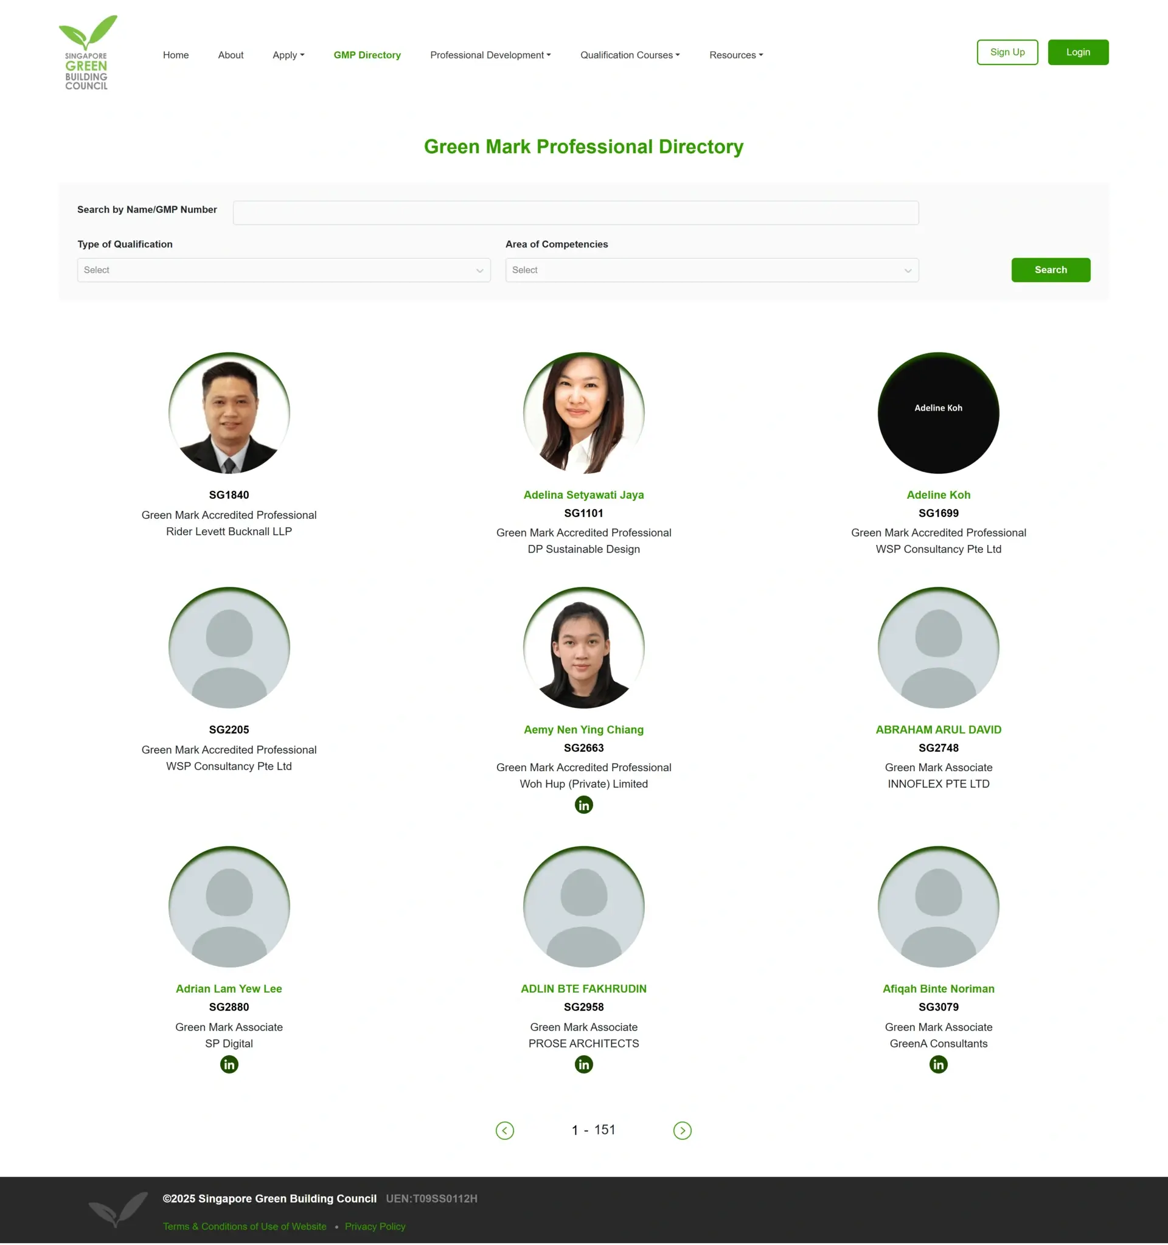Click the Name/GMP Number search field
1168x1245 pixels.
(575, 212)
